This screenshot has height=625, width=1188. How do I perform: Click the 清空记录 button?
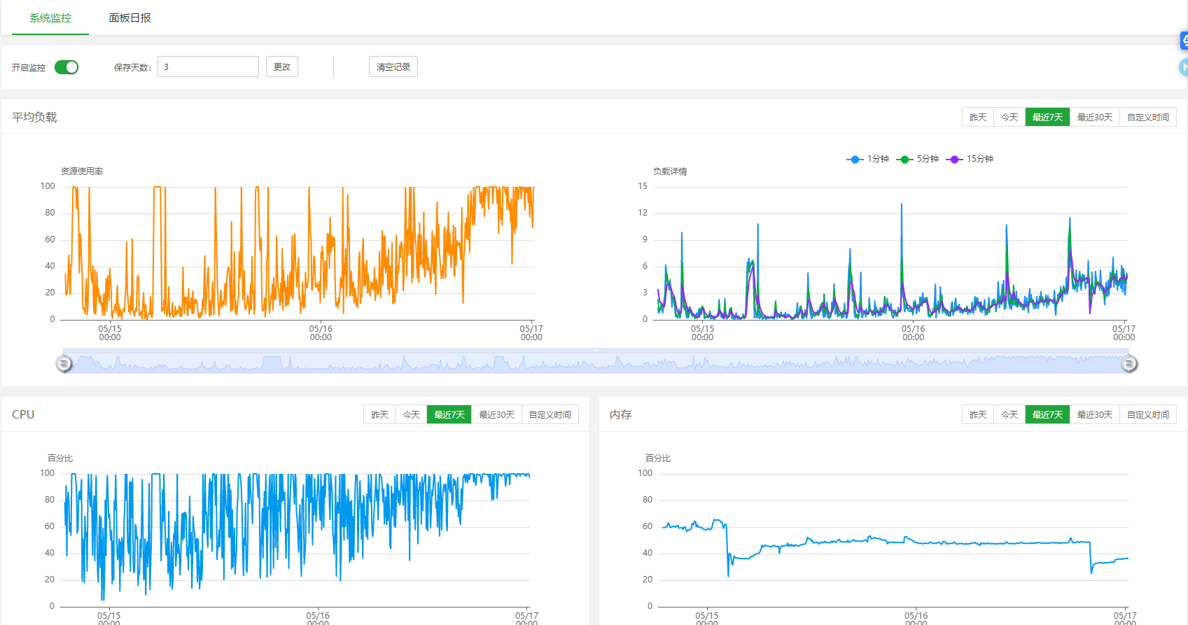pos(393,66)
